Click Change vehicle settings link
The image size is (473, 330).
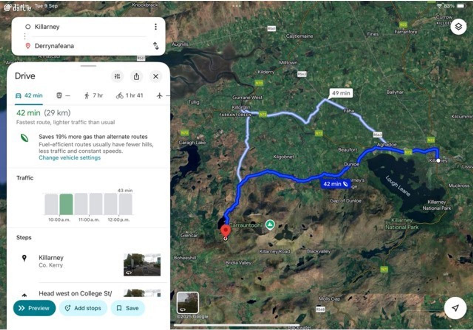click(69, 158)
